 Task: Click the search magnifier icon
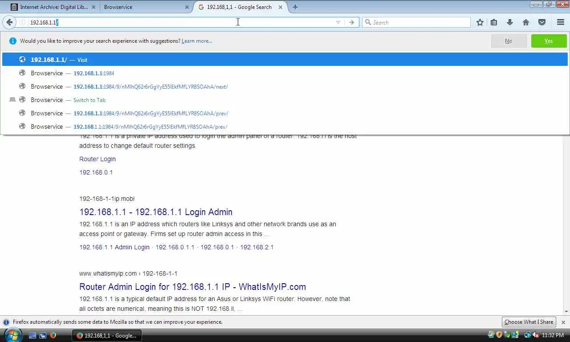pyautogui.click(x=368, y=22)
